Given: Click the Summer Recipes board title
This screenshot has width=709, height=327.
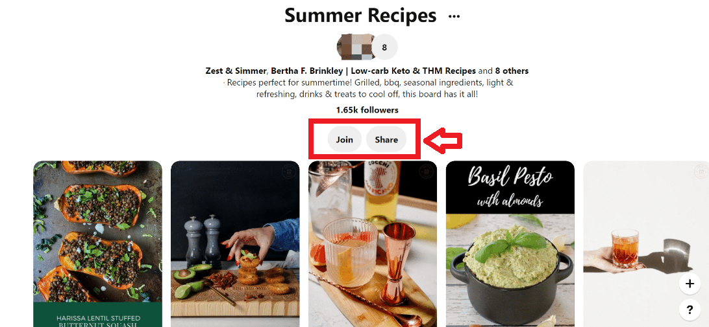Looking at the screenshot, I should (x=360, y=16).
